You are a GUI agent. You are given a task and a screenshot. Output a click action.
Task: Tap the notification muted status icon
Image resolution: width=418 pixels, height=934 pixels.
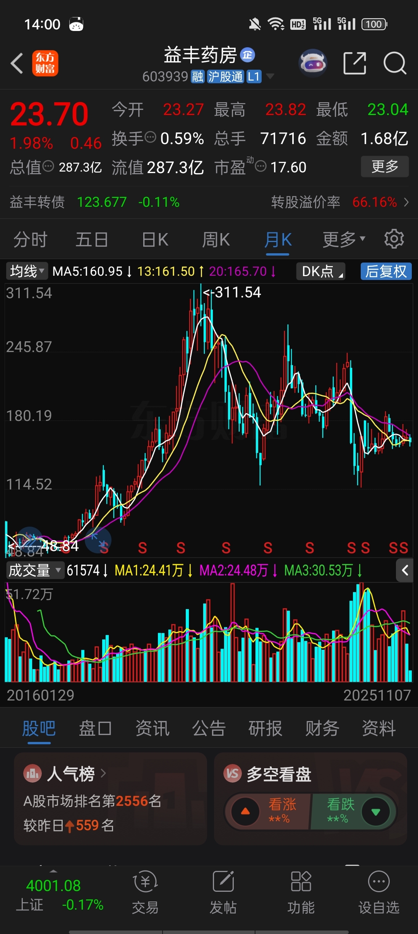coord(255,24)
